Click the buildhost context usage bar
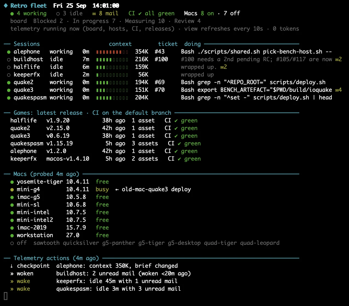Viewport: 349px width, 306px height. coord(112,59)
